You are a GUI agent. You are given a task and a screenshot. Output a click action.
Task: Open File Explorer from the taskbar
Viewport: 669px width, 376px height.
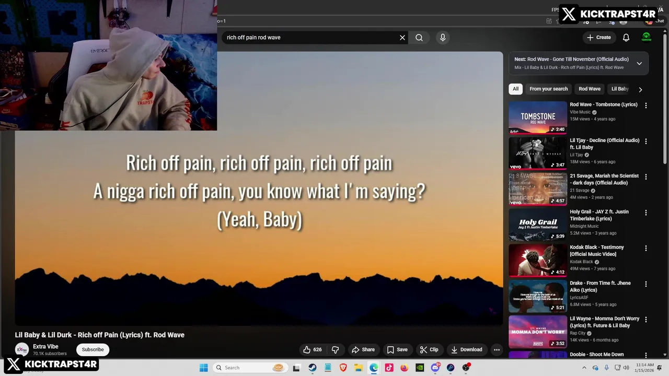358,368
